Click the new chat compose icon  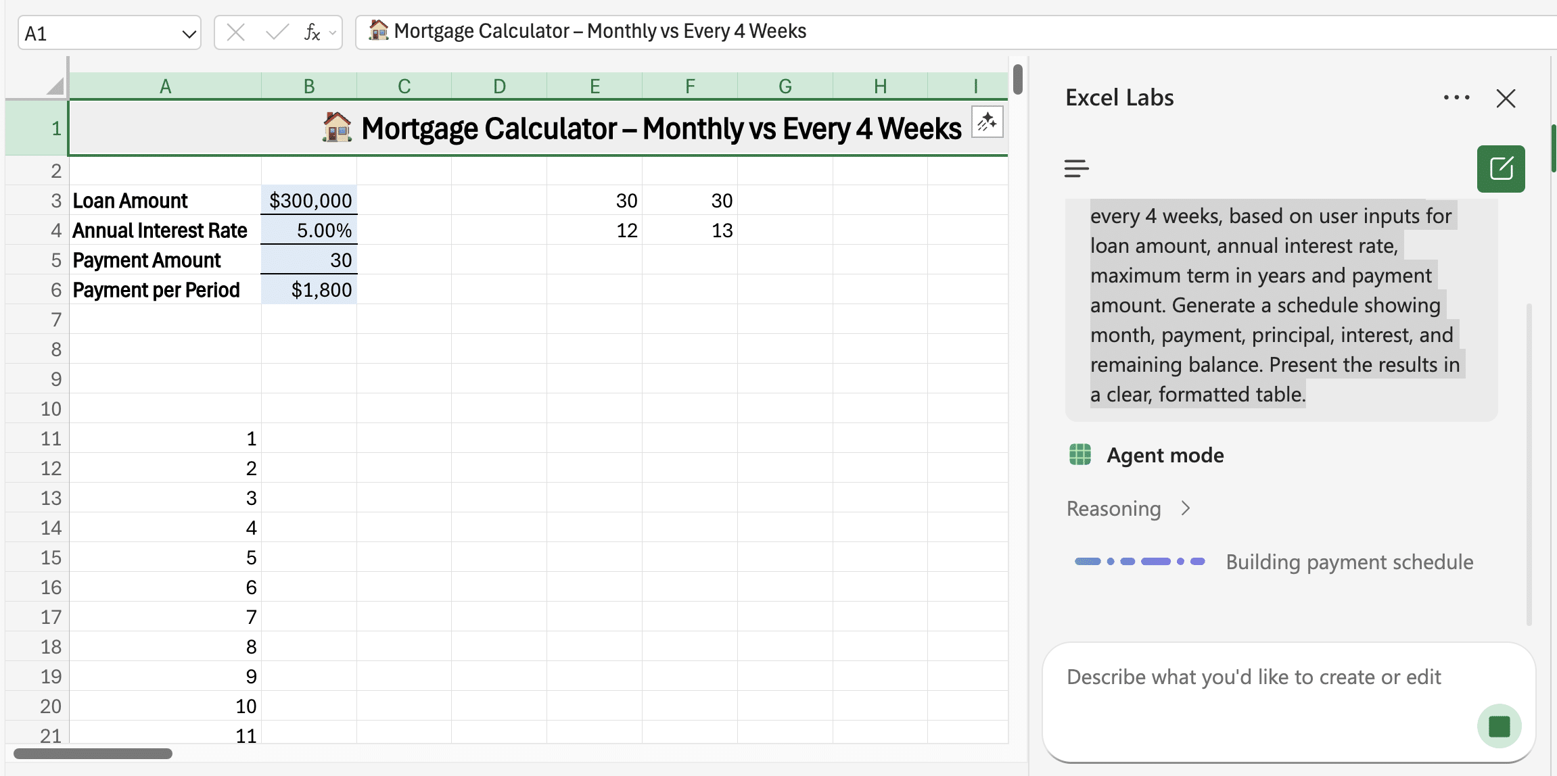pos(1500,168)
